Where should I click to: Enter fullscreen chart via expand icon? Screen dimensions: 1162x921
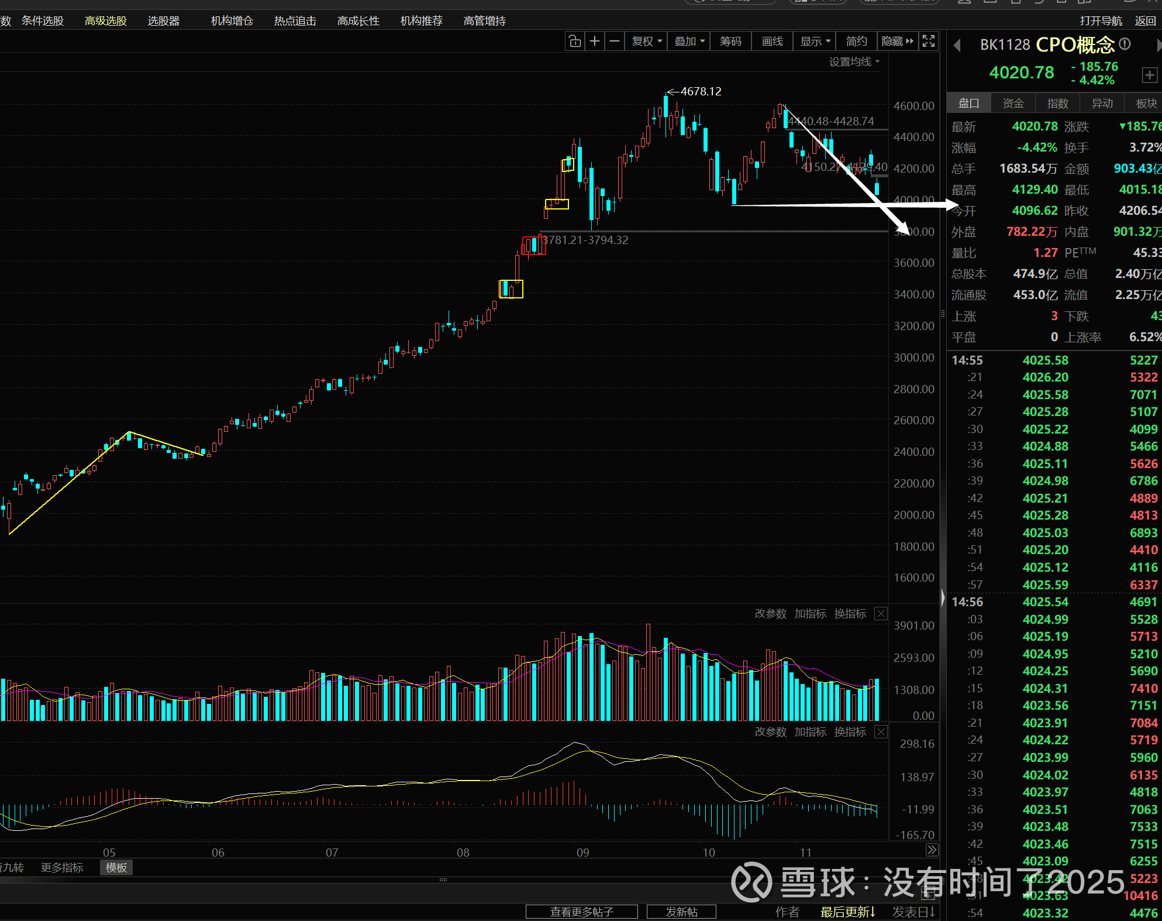[929, 42]
